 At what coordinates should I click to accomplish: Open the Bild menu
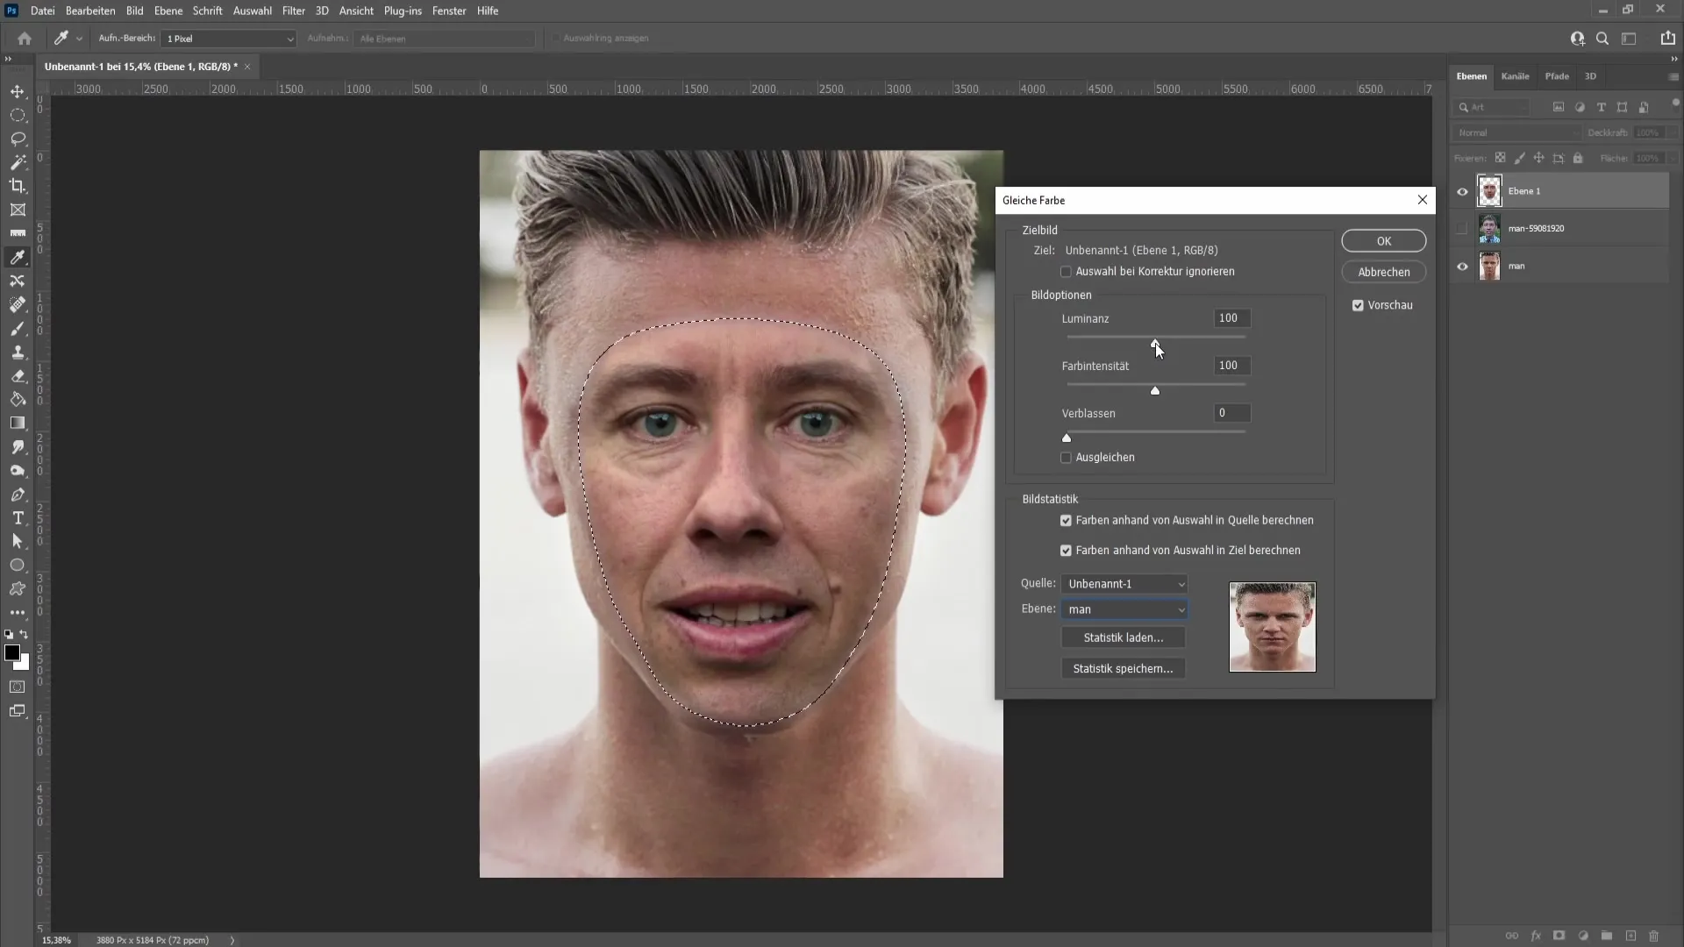point(134,11)
